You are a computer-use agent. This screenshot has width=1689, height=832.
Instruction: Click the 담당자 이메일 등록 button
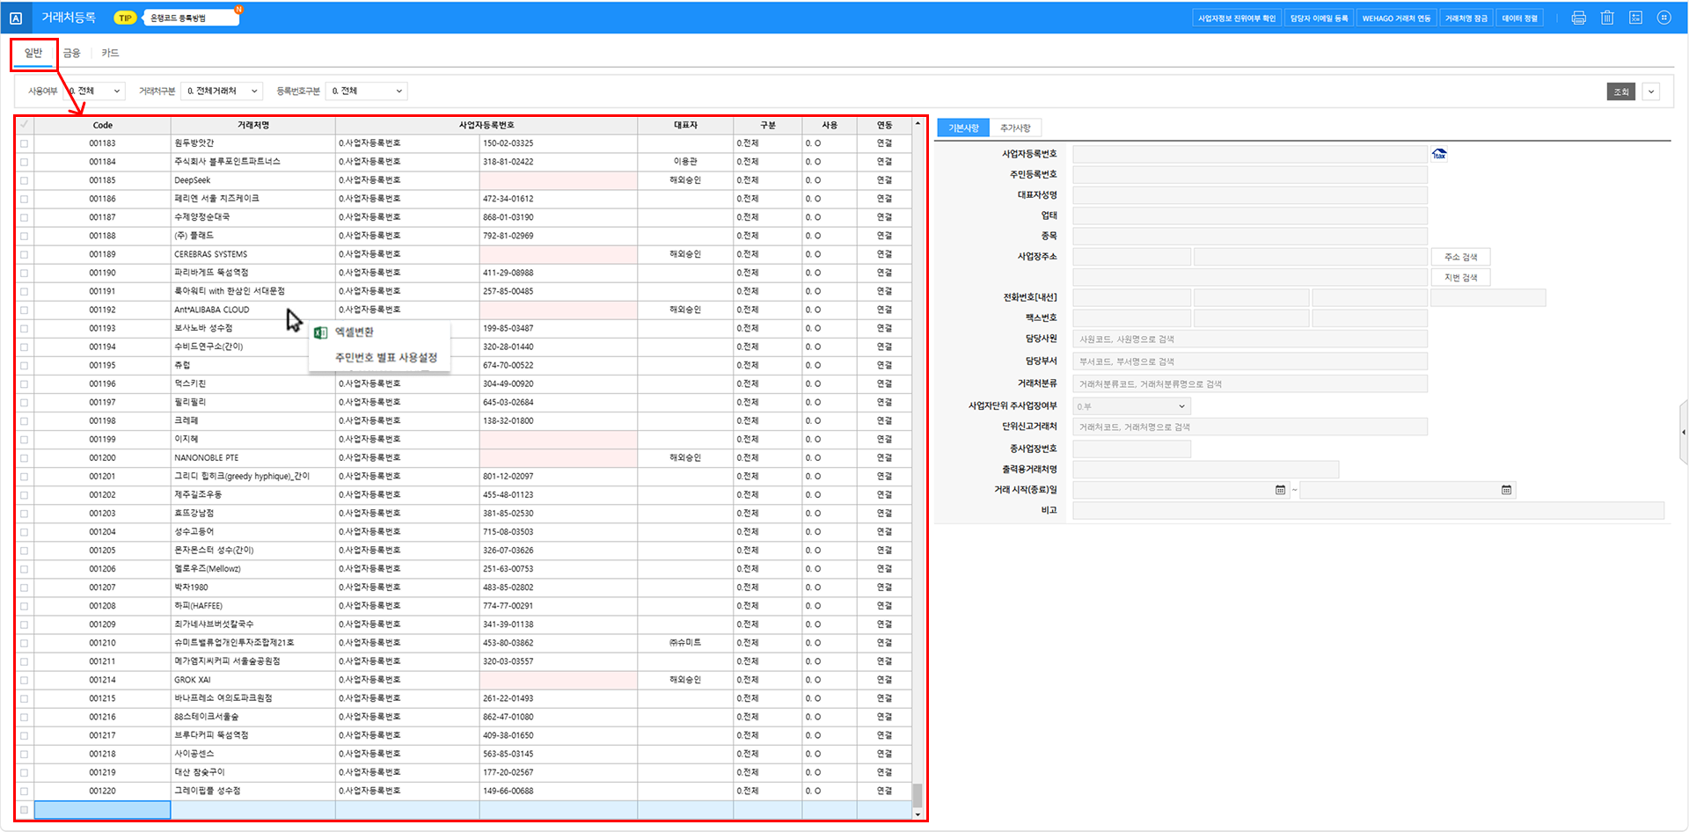coord(1319,18)
